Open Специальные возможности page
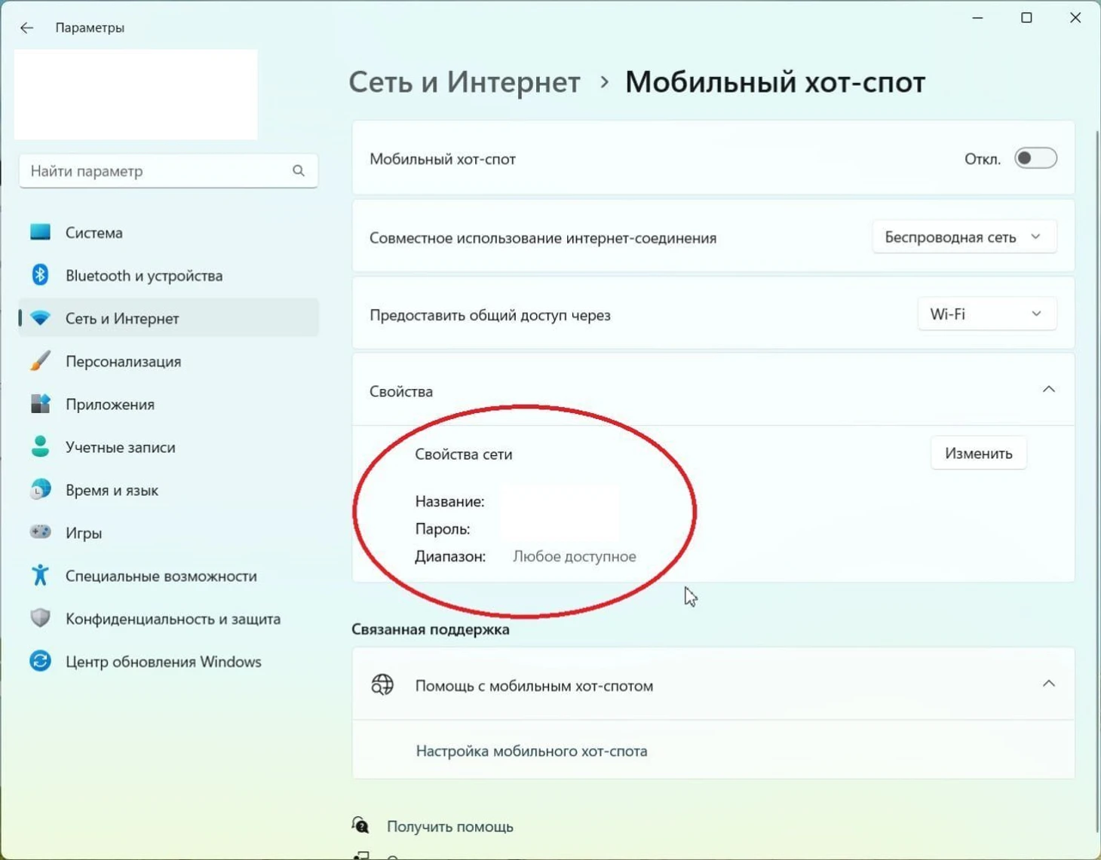This screenshot has width=1101, height=860. 168,575
